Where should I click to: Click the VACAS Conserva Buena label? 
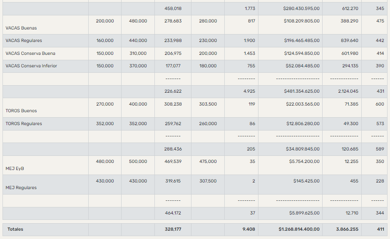(30, 54)
